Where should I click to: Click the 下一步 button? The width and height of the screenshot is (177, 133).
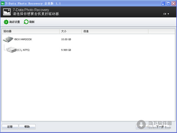point(161,127)
